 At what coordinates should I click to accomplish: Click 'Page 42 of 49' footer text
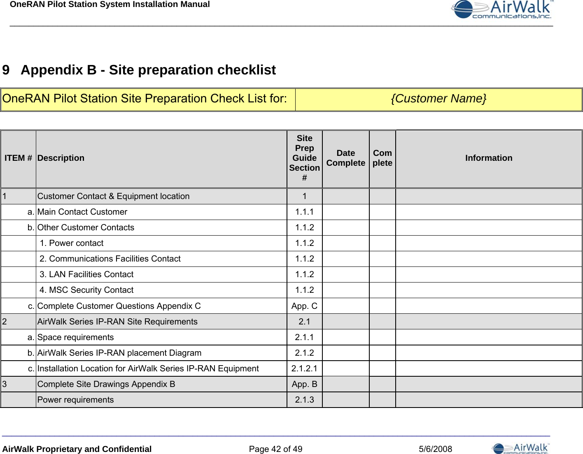275,449
